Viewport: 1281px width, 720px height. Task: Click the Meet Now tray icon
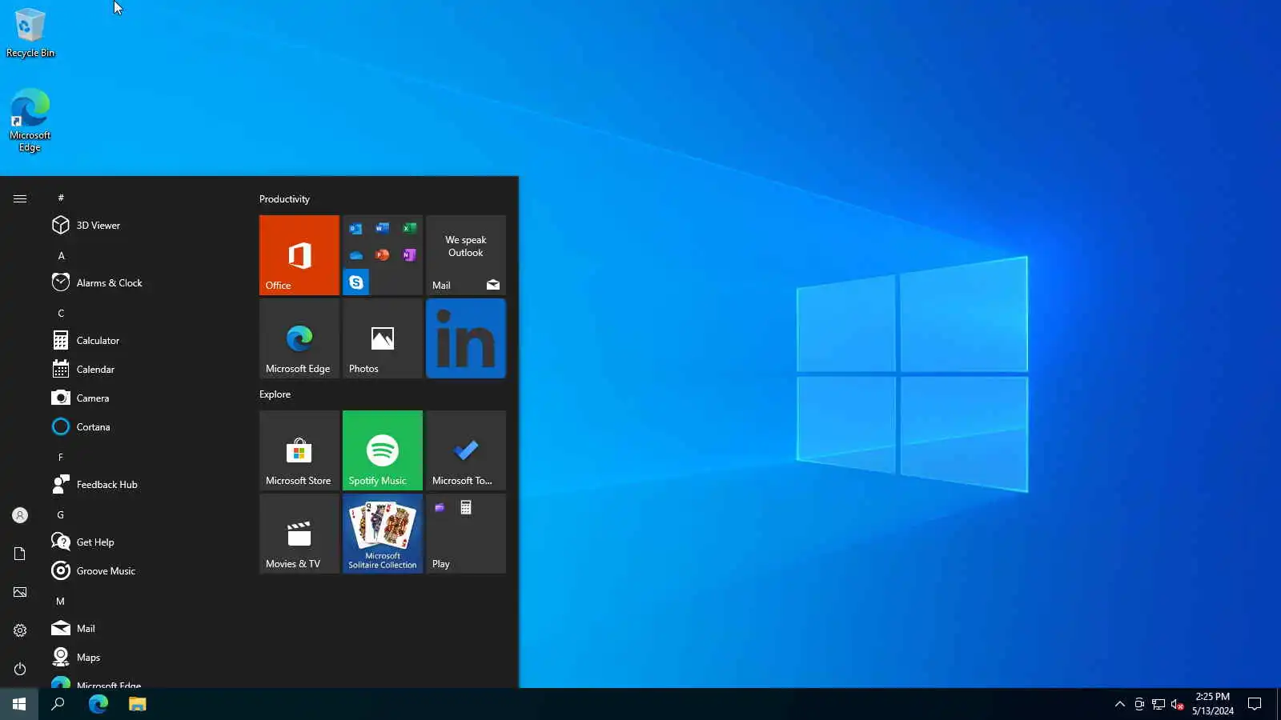tap(1139, 704)
